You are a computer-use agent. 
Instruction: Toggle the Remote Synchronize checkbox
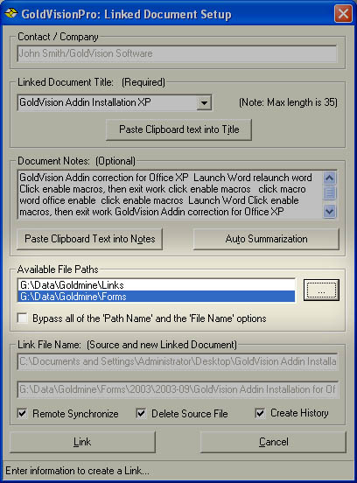(x=22, y=413)
